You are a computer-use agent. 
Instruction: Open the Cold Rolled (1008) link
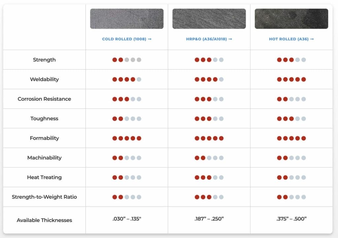click(126, 39)
